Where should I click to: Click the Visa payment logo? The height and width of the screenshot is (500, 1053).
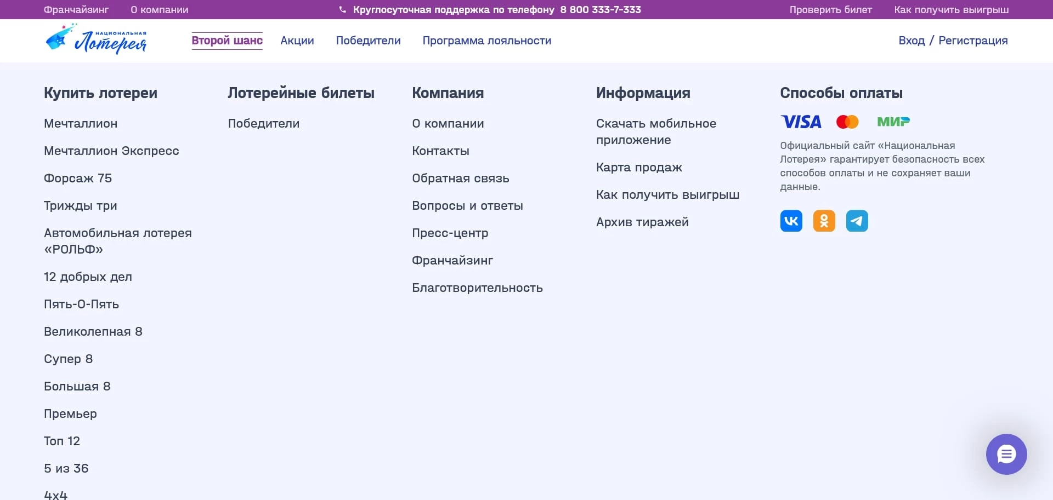(x=801, y=122)
